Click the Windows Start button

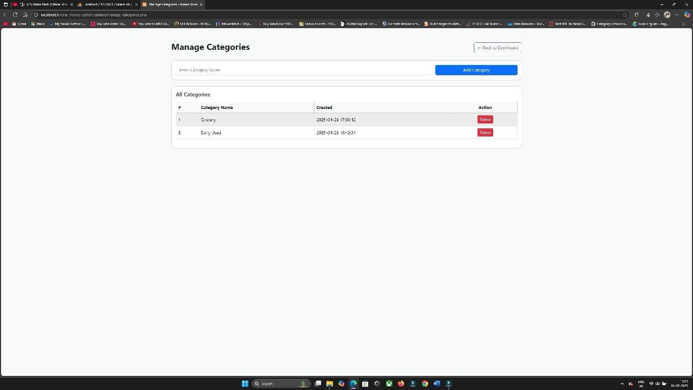[x=245, y=383]
